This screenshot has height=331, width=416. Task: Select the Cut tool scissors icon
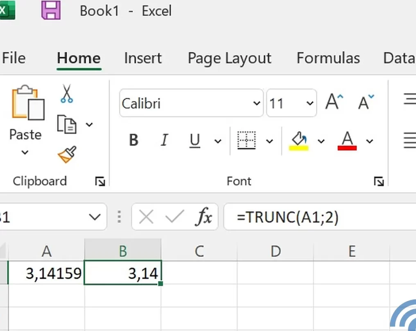tap(66, 93)
